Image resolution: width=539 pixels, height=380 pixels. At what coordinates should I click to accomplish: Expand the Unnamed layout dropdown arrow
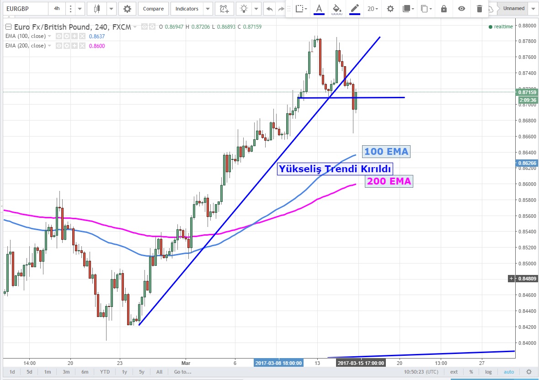(533, 9)
